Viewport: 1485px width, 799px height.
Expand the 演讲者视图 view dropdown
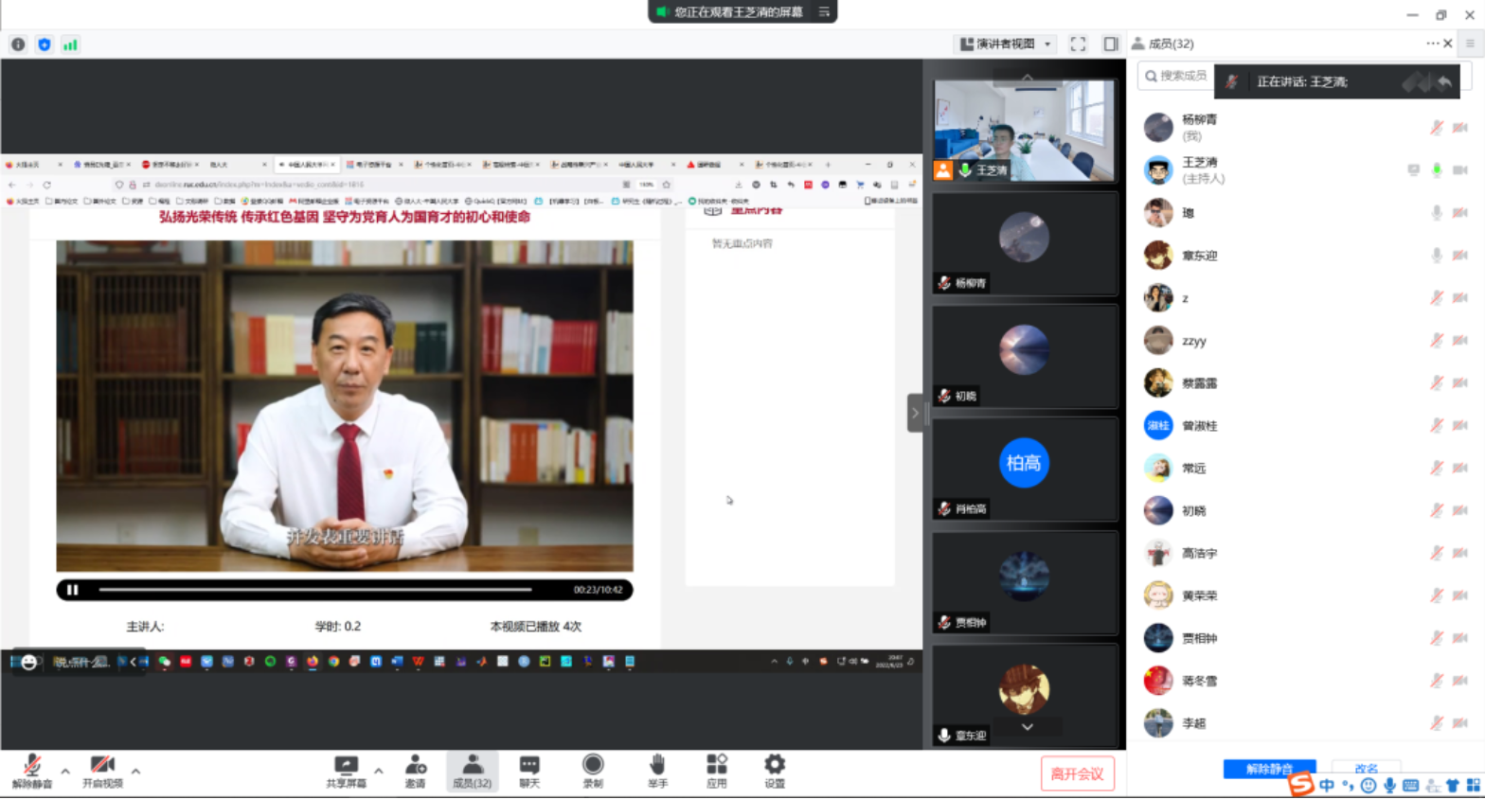click(x=1047, y=44)
